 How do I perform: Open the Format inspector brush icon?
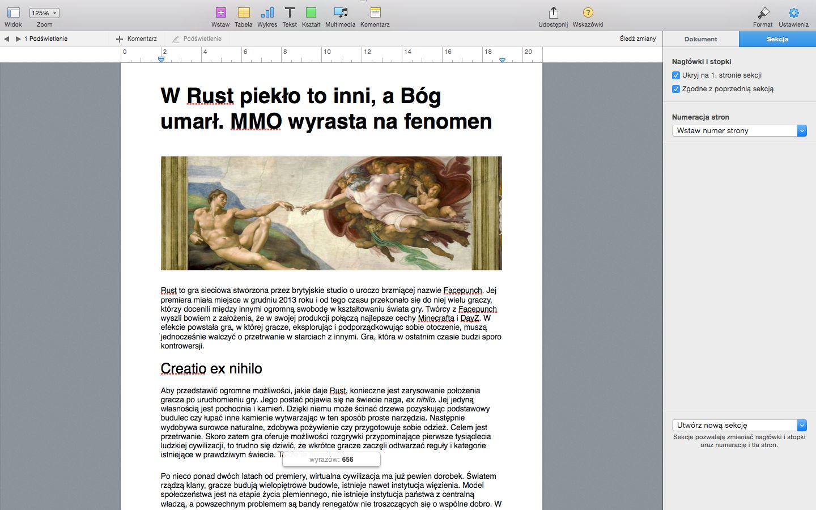tap(763, 12)
